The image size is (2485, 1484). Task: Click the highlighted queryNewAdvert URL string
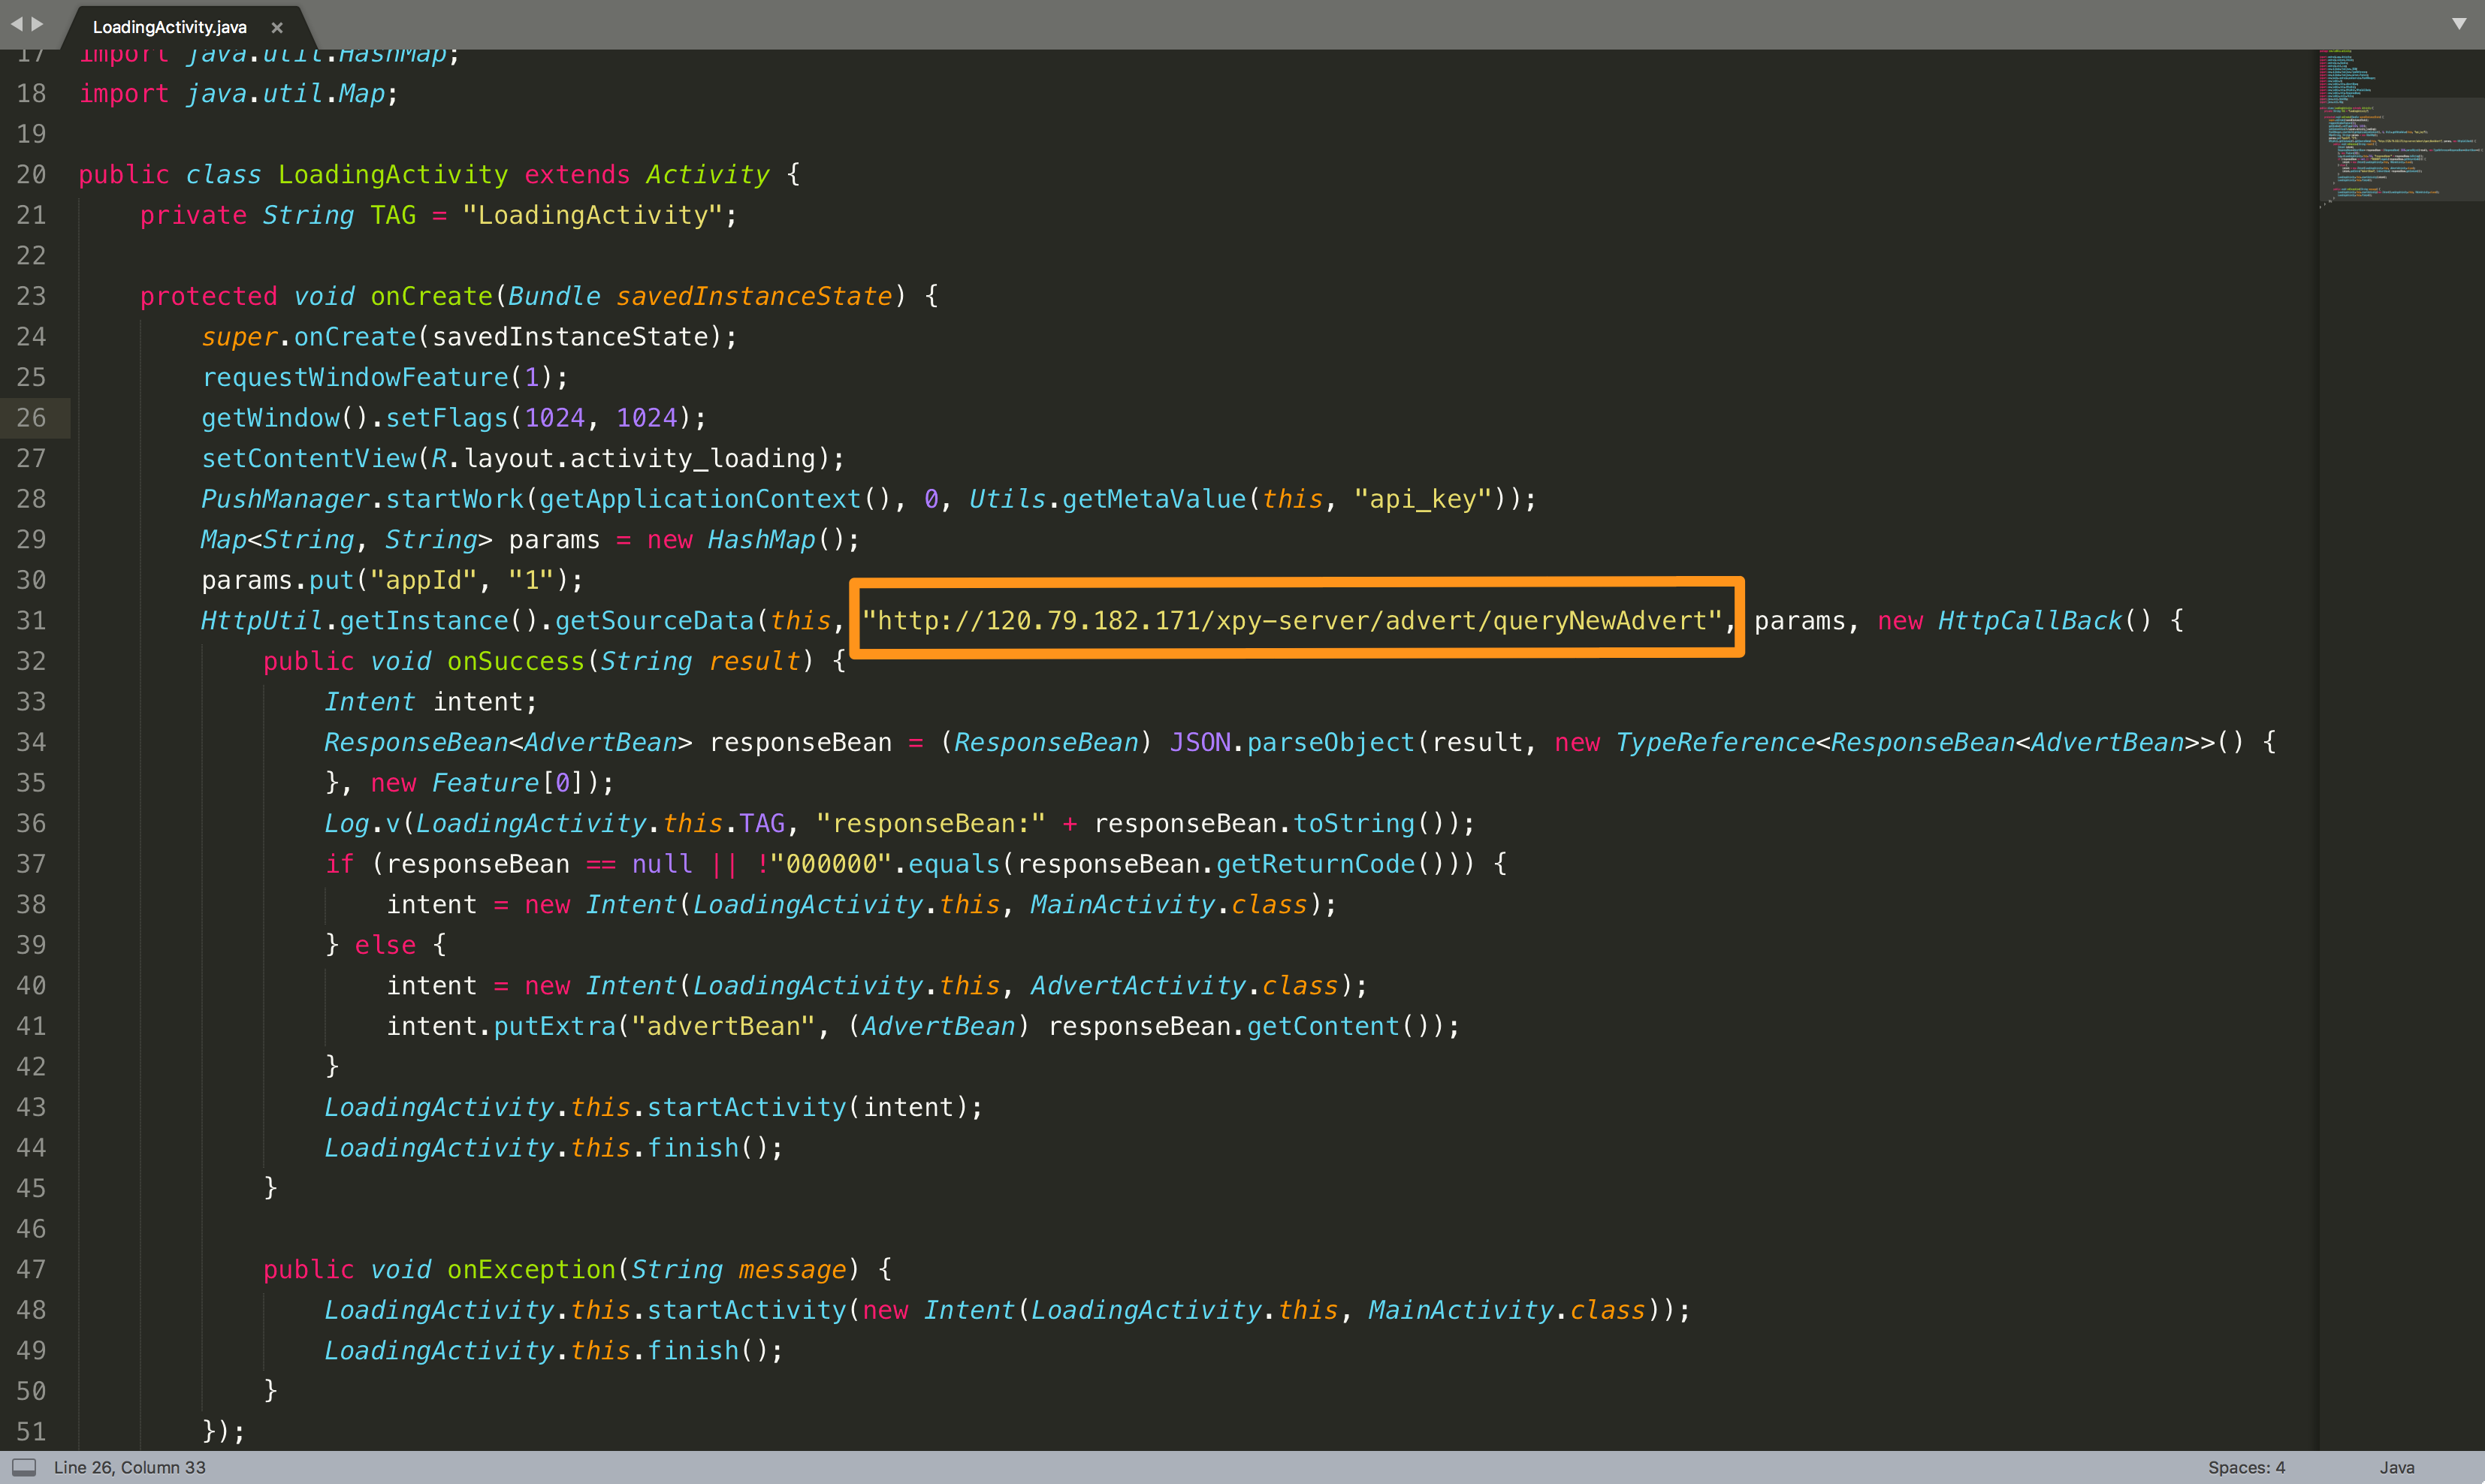1292,621
